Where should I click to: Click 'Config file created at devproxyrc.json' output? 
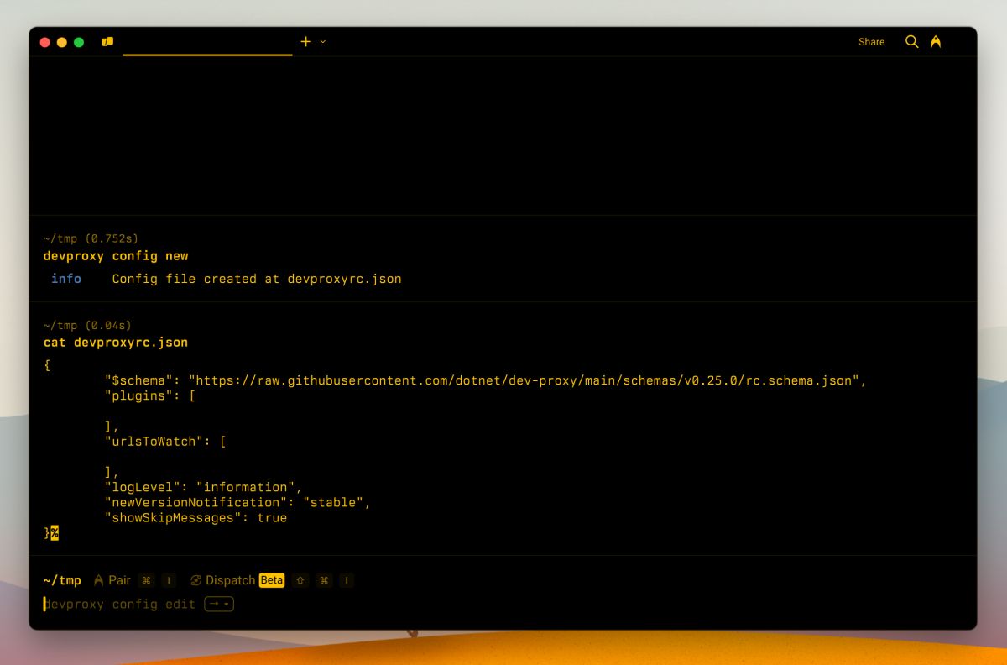click(257, 279)
